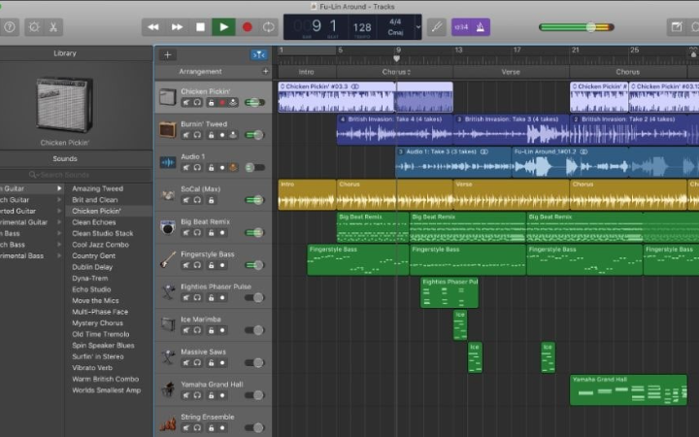Adjust the Audio 1 track volume slider
The image size is (699, 437).
tap(254, 168)
